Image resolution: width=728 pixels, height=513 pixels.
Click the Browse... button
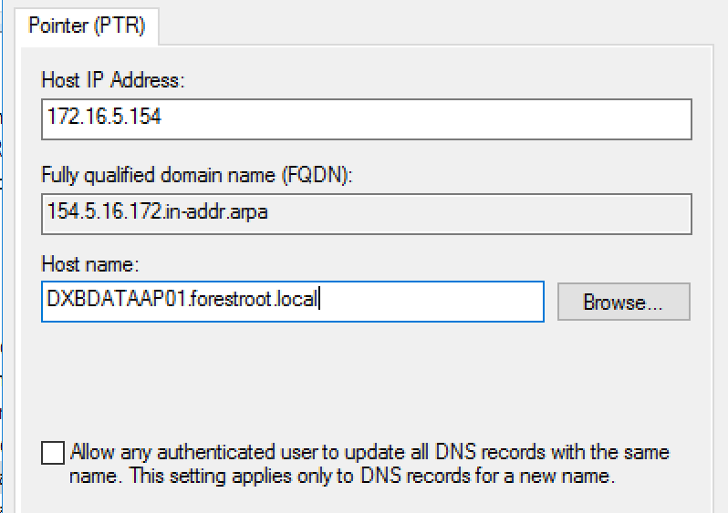tap(623, 302)
